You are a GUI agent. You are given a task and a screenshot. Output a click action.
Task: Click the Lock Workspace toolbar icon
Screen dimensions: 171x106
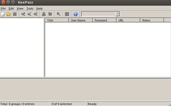coord(67,14)
